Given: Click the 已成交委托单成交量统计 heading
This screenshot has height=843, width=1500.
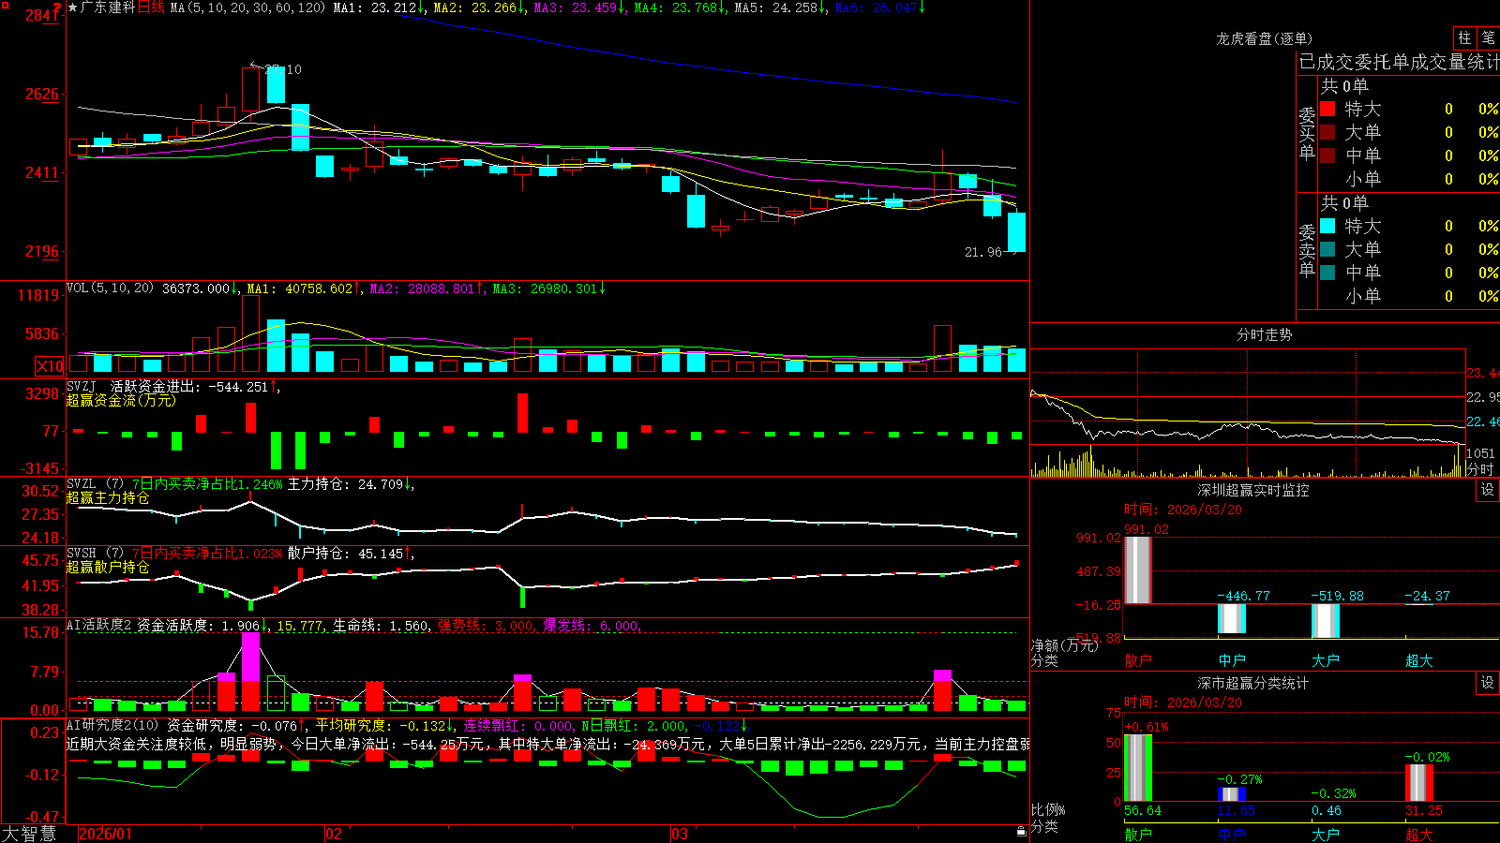Looking at the screenshot, I should point(1399,62).
